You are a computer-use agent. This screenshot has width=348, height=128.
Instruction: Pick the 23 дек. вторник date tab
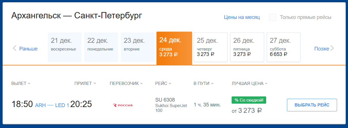[x=138, y=47]
